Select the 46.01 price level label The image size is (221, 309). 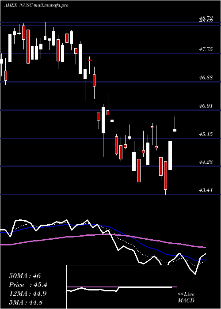[206, 106]
